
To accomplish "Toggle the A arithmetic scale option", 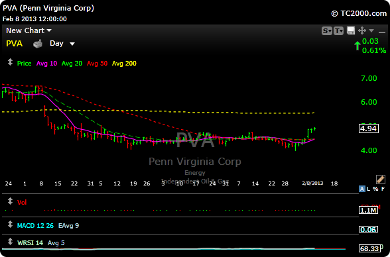I will (362, 189).
